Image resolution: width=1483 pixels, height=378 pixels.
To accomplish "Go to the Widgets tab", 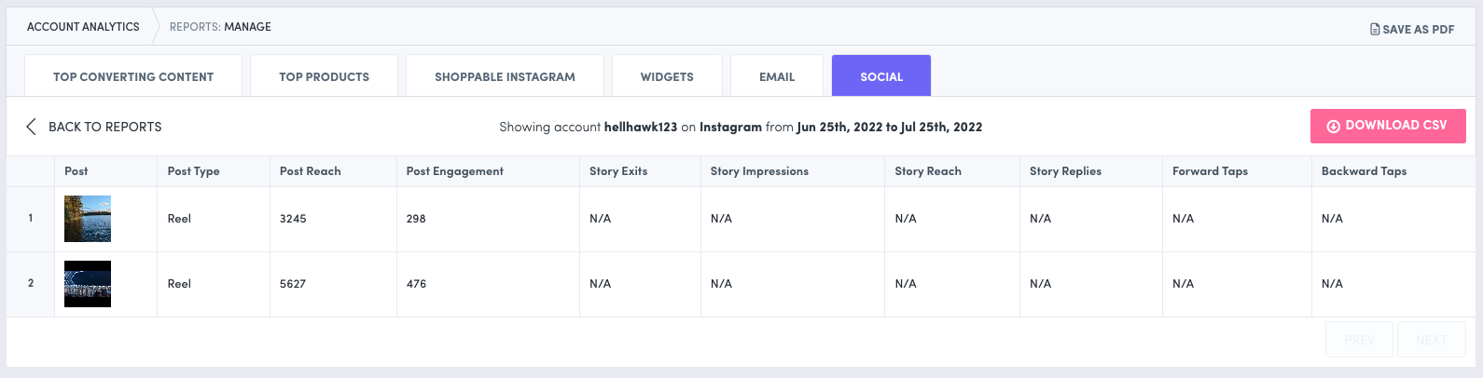I will coord(667,76).
